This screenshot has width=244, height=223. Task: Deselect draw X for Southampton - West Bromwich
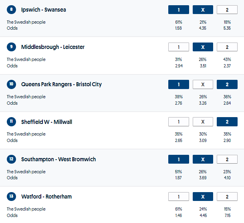coord(203,159)
